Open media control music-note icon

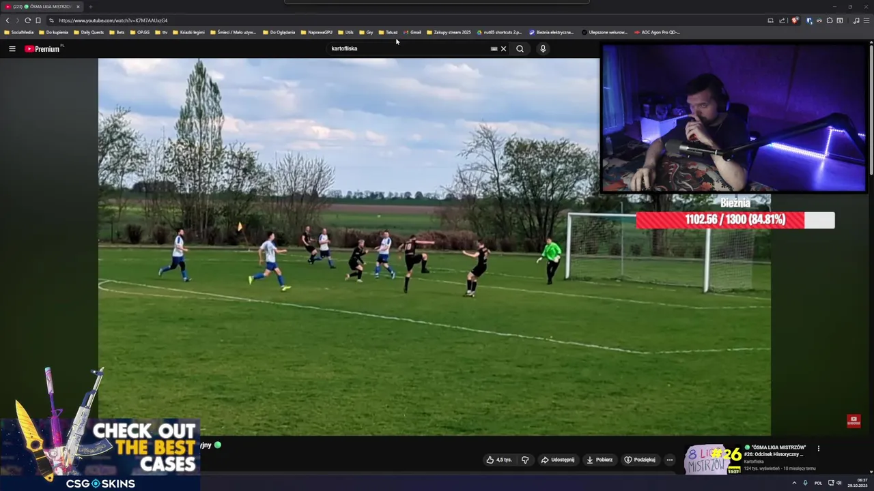pos(856,20)
